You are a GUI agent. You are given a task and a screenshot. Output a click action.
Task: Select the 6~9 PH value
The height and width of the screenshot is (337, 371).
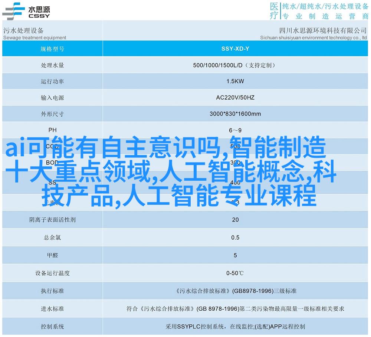[x=235, y=130]
